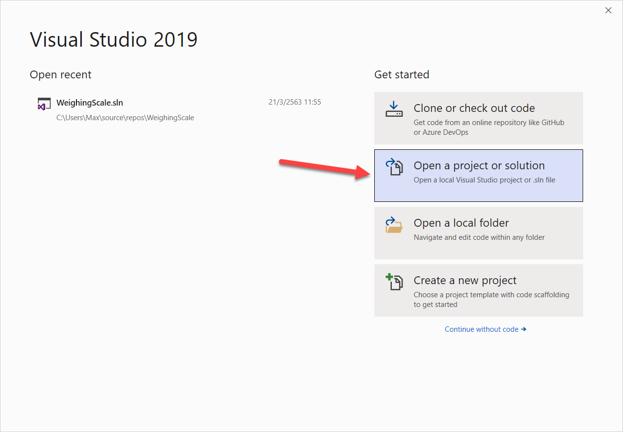Open the WeighingScale.sln recent solution
The height and width of the screenshot is (432, 623).
[x=179, y=109]
